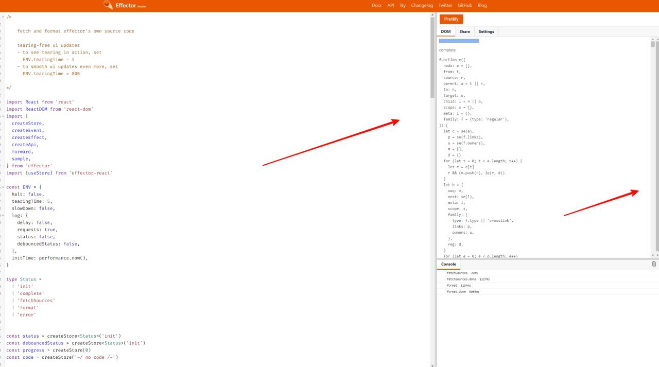Collapse the 'import {' block fold arrow
This screenshot has width=659, height=367.
tap(3, 116)
